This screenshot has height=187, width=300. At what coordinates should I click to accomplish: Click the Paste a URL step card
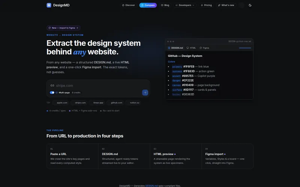click(72, 156)
